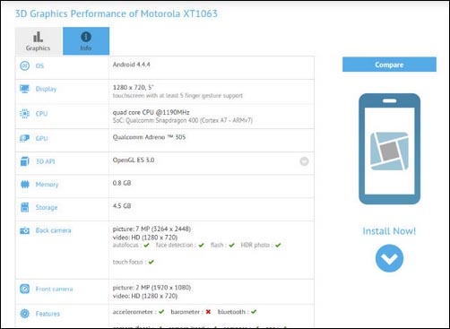Click the touchscreen gesture support text
This screenshot has width=450, height=329.
[177, 96]
